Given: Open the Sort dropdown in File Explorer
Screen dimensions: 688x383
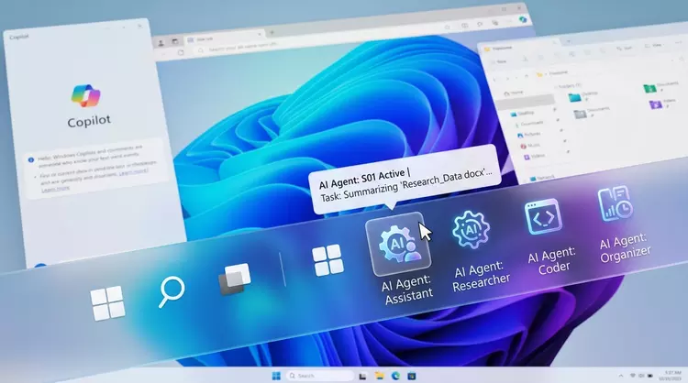Looking at the screenshot, I should [x=625, y=48].
